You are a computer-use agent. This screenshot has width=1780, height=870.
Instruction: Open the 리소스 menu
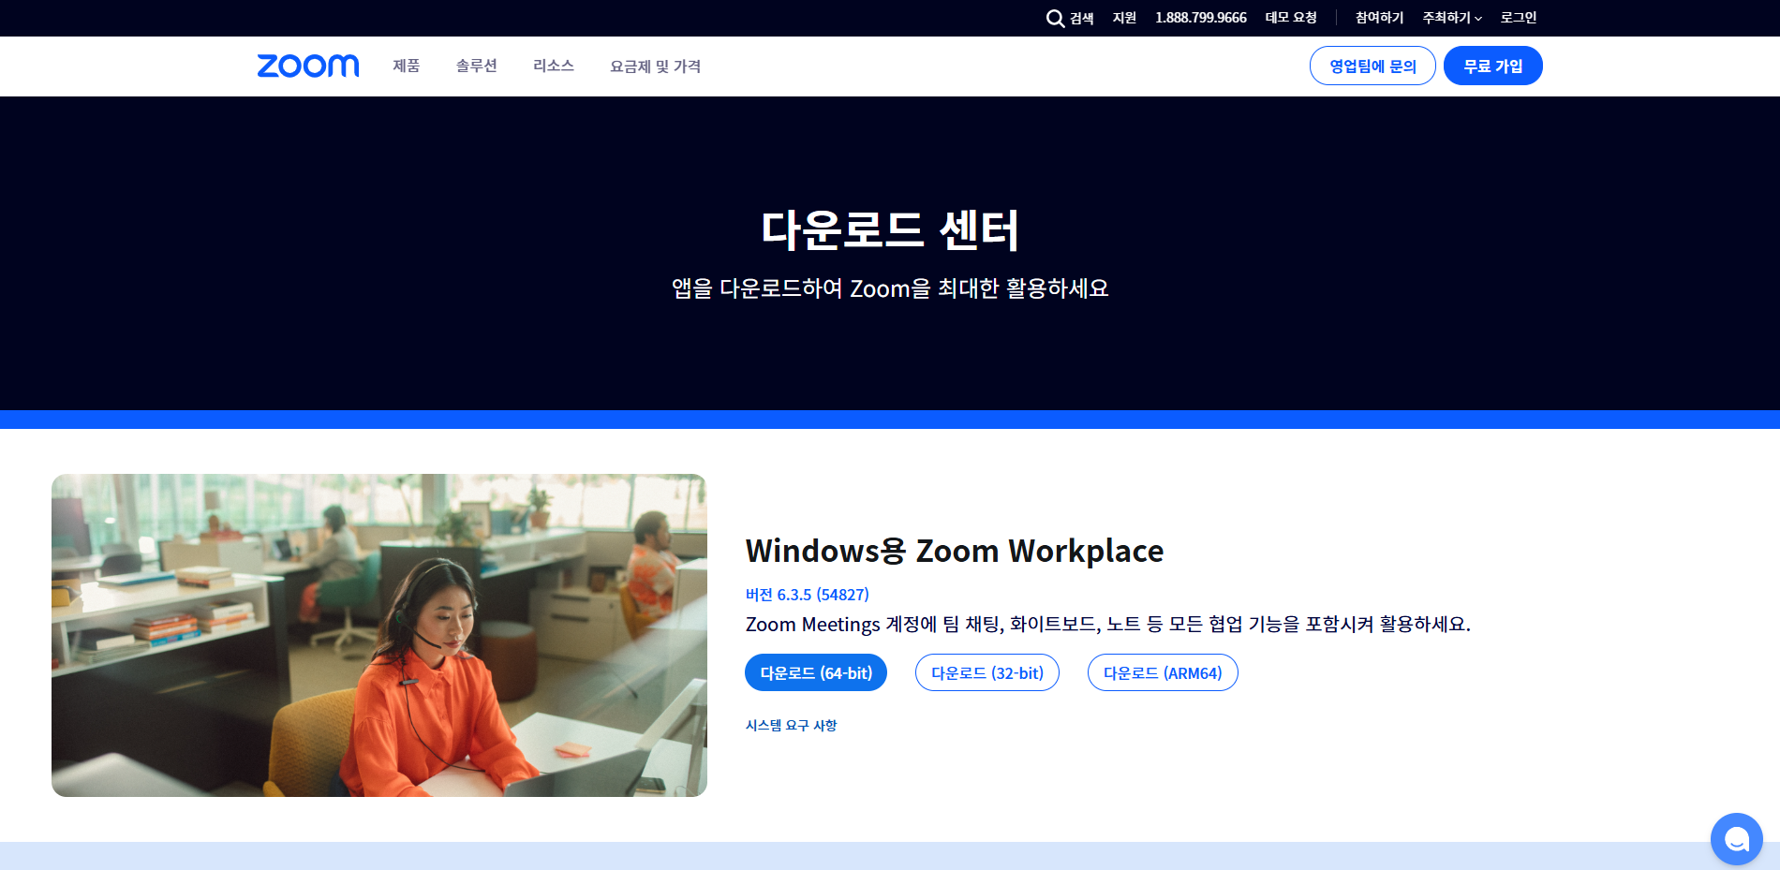(553, 66)
